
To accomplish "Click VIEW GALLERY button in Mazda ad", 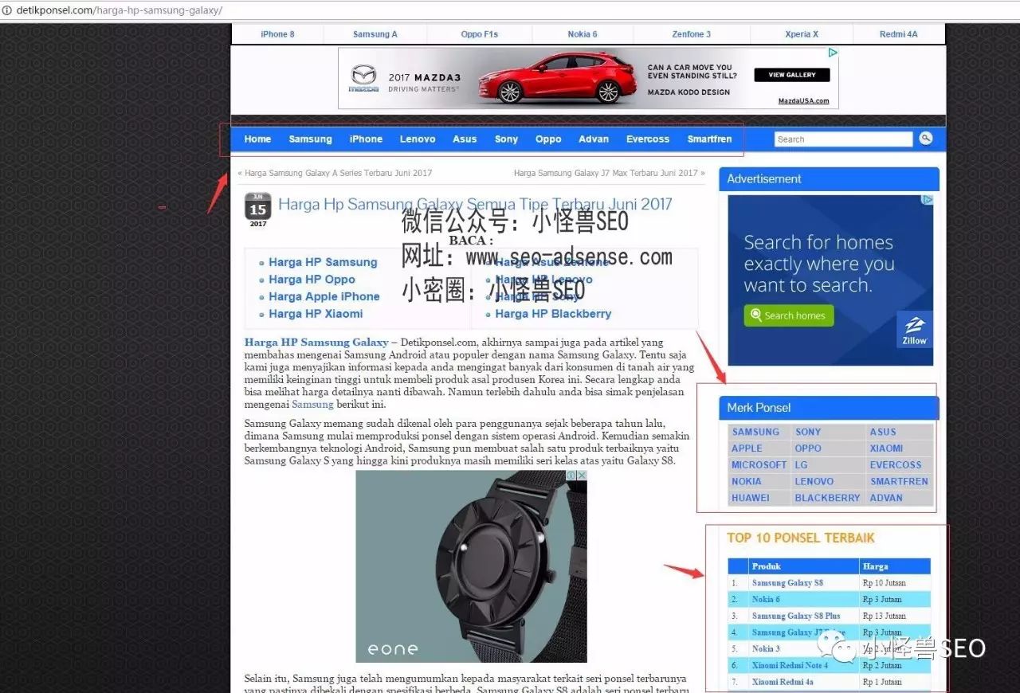I will 791,75.
